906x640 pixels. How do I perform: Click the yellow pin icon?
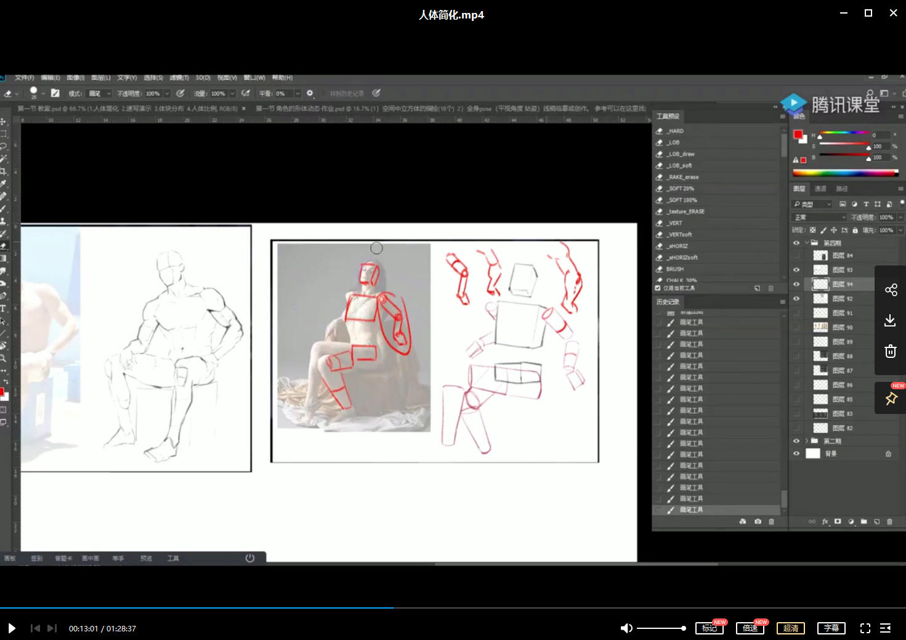pos(891,399)
